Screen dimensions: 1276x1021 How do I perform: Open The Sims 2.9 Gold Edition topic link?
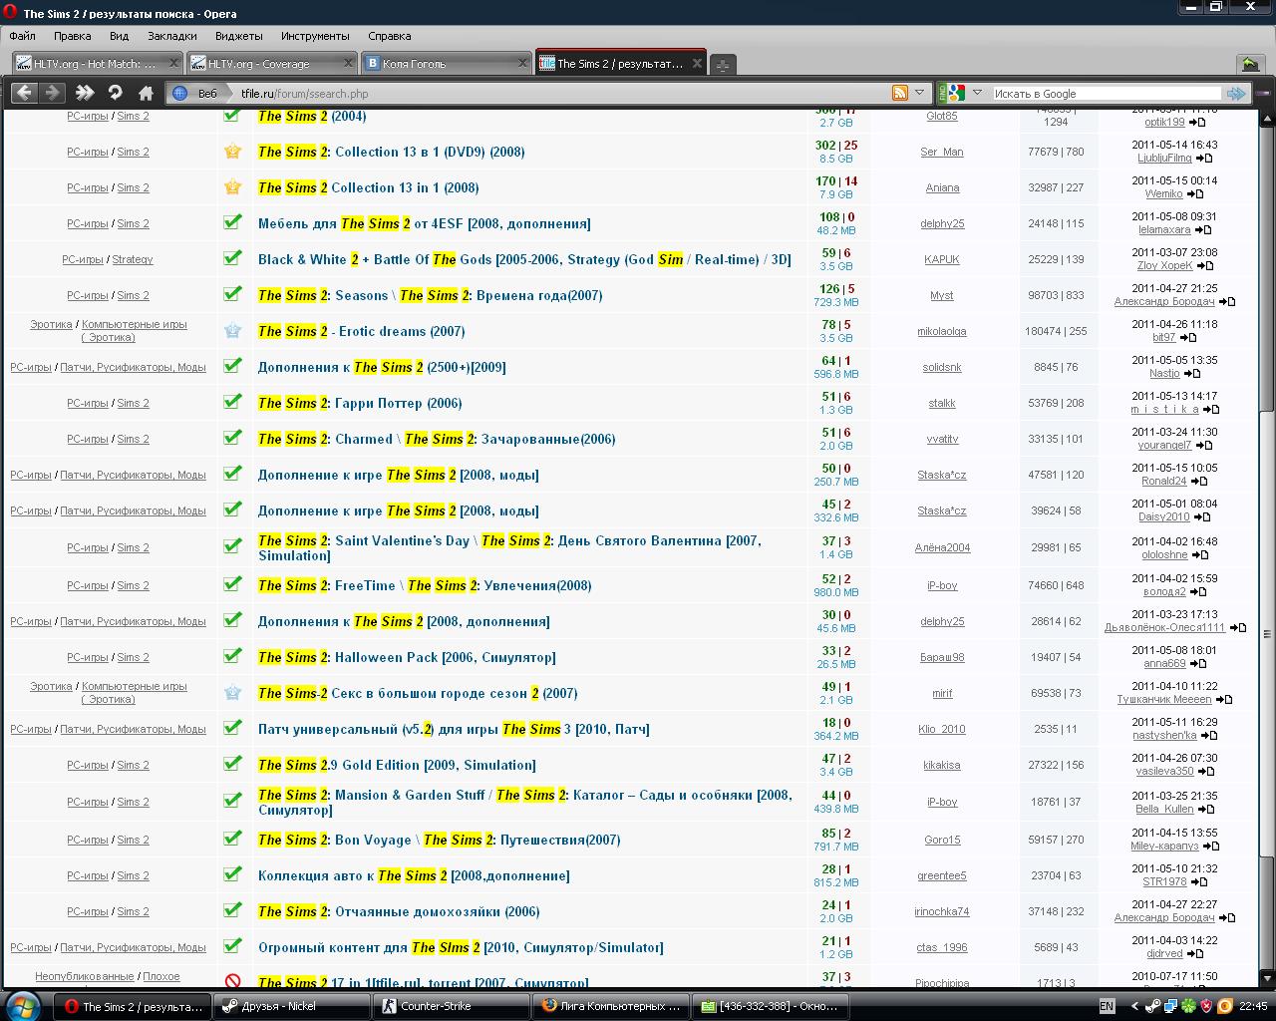pos(397,765)
